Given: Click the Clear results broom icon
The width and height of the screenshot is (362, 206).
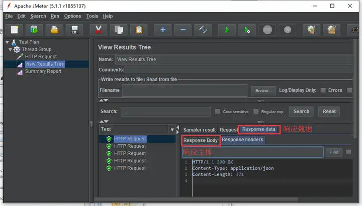Looking at the screenshot, I should 311,30.
